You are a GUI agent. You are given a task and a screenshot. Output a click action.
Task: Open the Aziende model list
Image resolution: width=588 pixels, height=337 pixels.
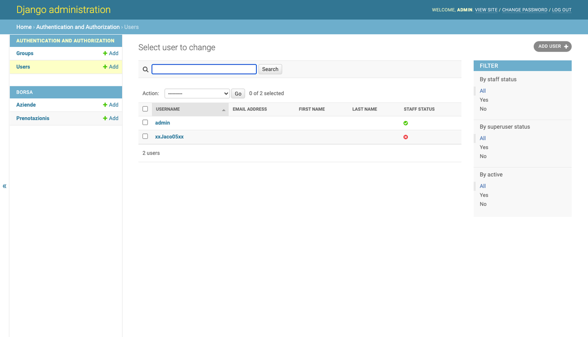pos(26,105)
